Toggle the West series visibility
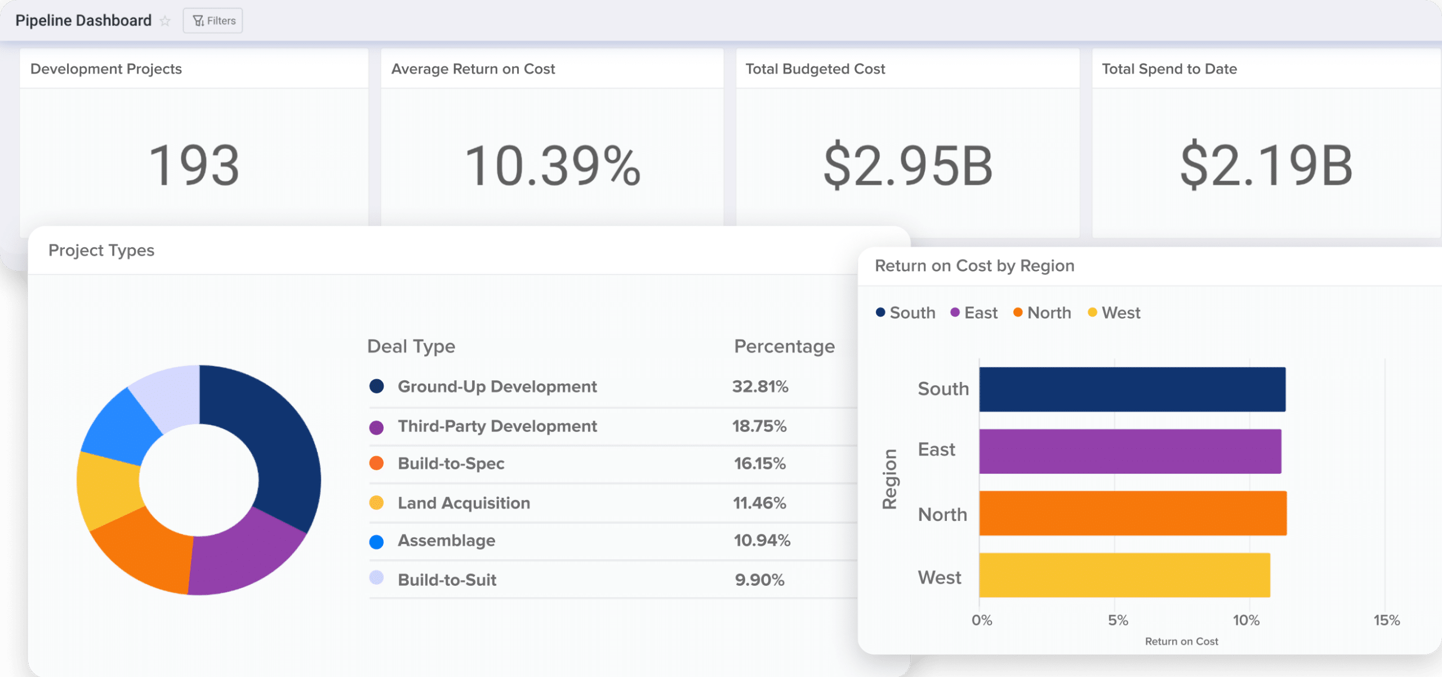The image size is (1442, 677). point(1092,313)
